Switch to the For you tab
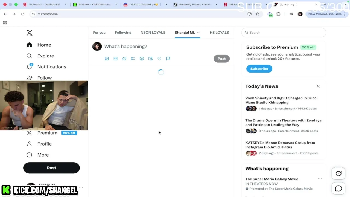The width and height of the screenshot is (350, 197). click(x=99, y=33)
